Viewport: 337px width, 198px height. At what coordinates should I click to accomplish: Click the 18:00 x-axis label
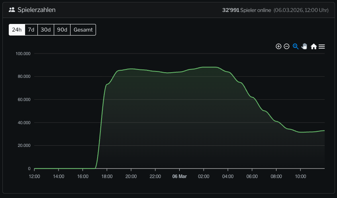[x=107, y=176]
